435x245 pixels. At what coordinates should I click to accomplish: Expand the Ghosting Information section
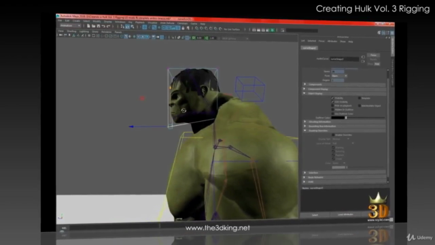pyautogui.click(x=344, y=122)
